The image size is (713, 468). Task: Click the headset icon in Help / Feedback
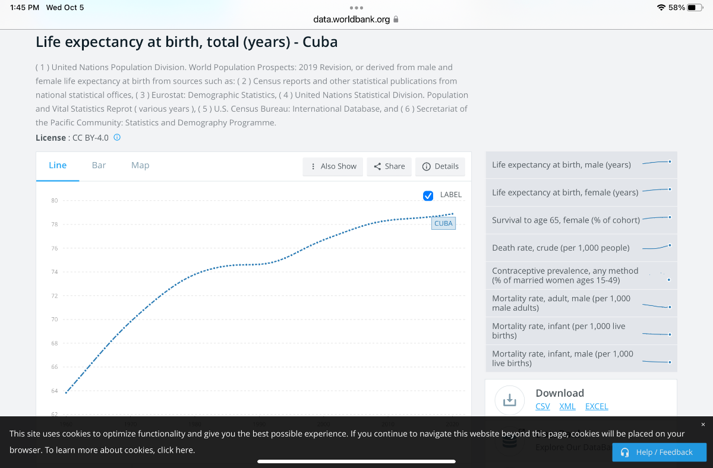(x=625, y=453)
